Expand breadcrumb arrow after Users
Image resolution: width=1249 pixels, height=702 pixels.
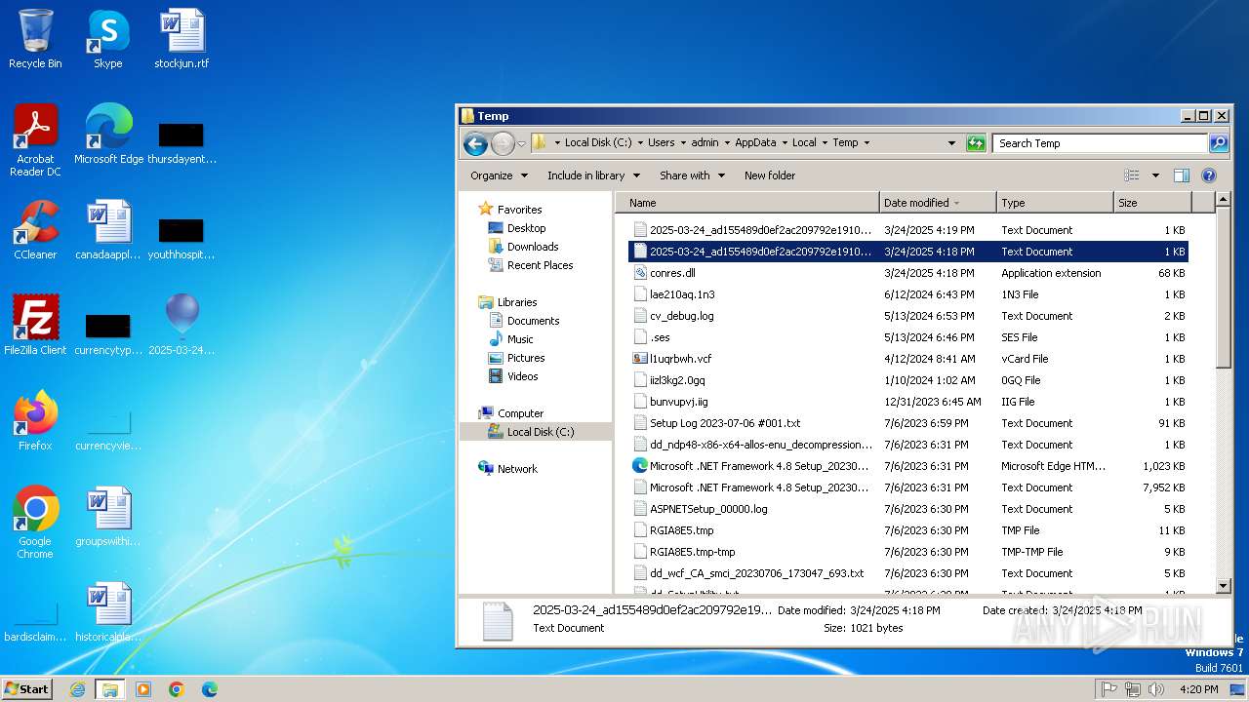[x=682, y=142]
